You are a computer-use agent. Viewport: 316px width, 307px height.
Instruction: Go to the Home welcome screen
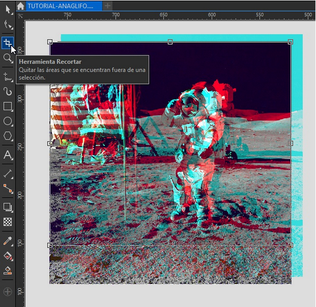(x=20, y=6)
